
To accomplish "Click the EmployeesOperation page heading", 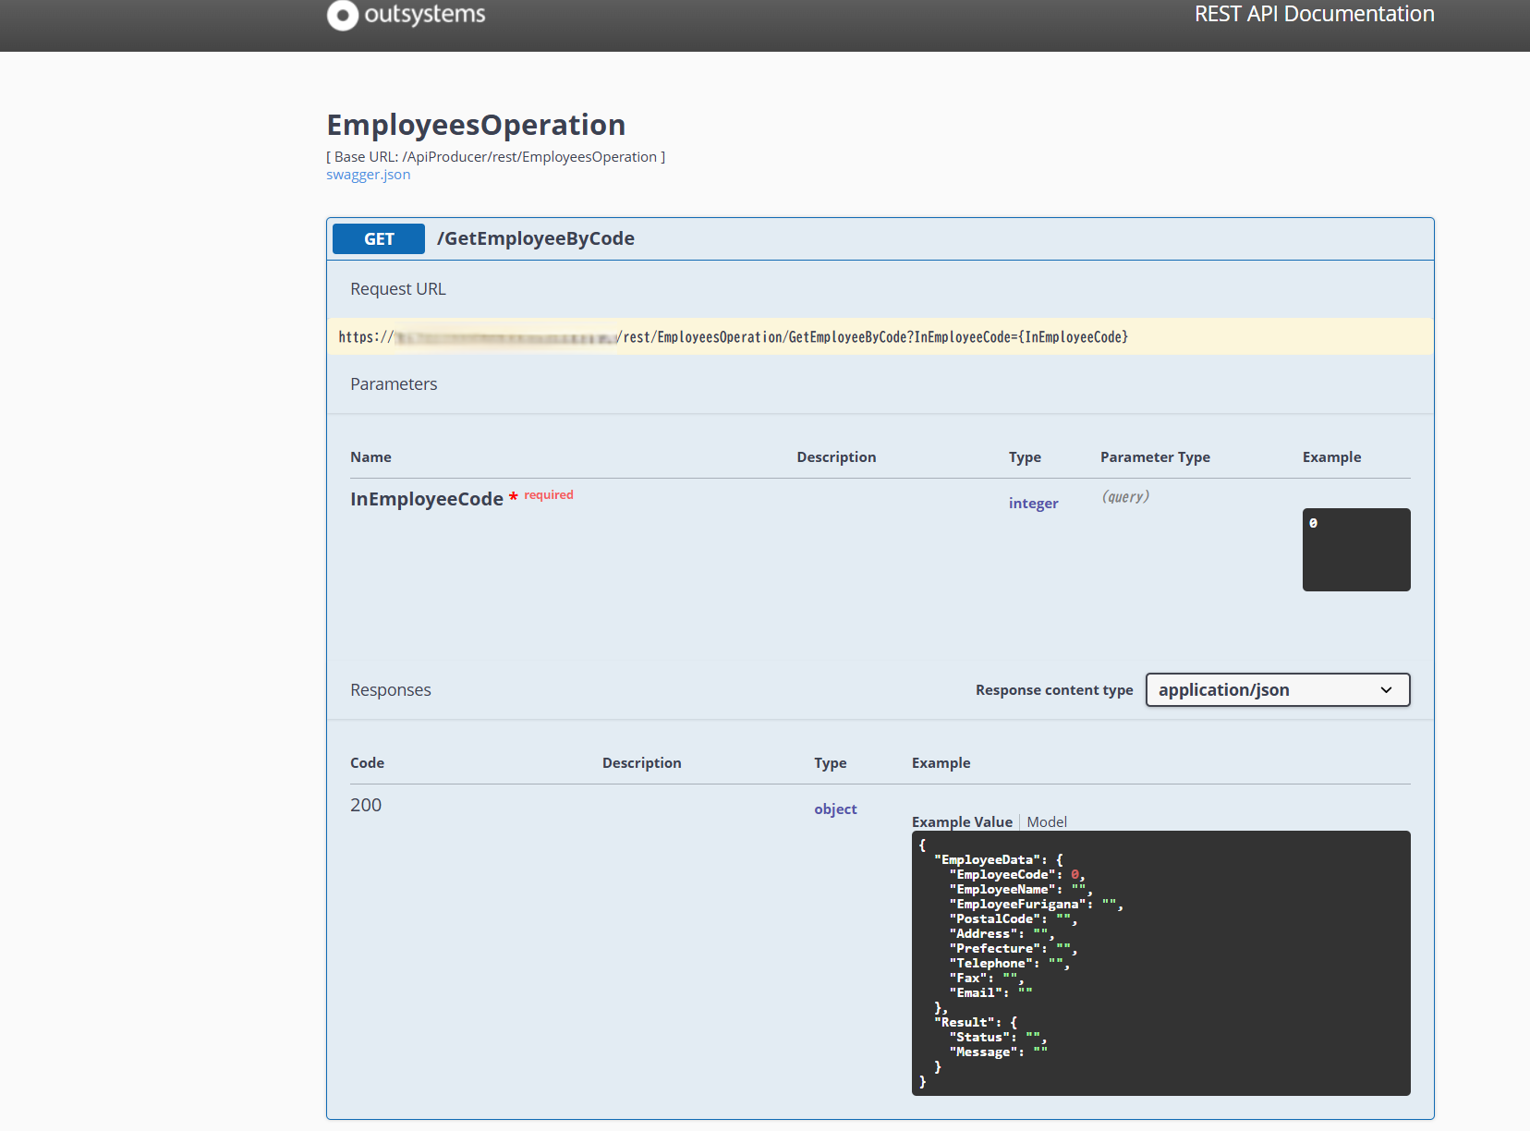I will [x=476, y=125].
